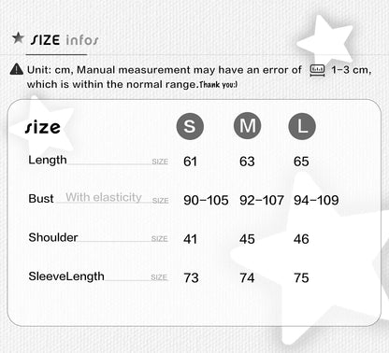The image size is (389, 353).
Task: Select the Length row label
Action: [x=48, y=160]
